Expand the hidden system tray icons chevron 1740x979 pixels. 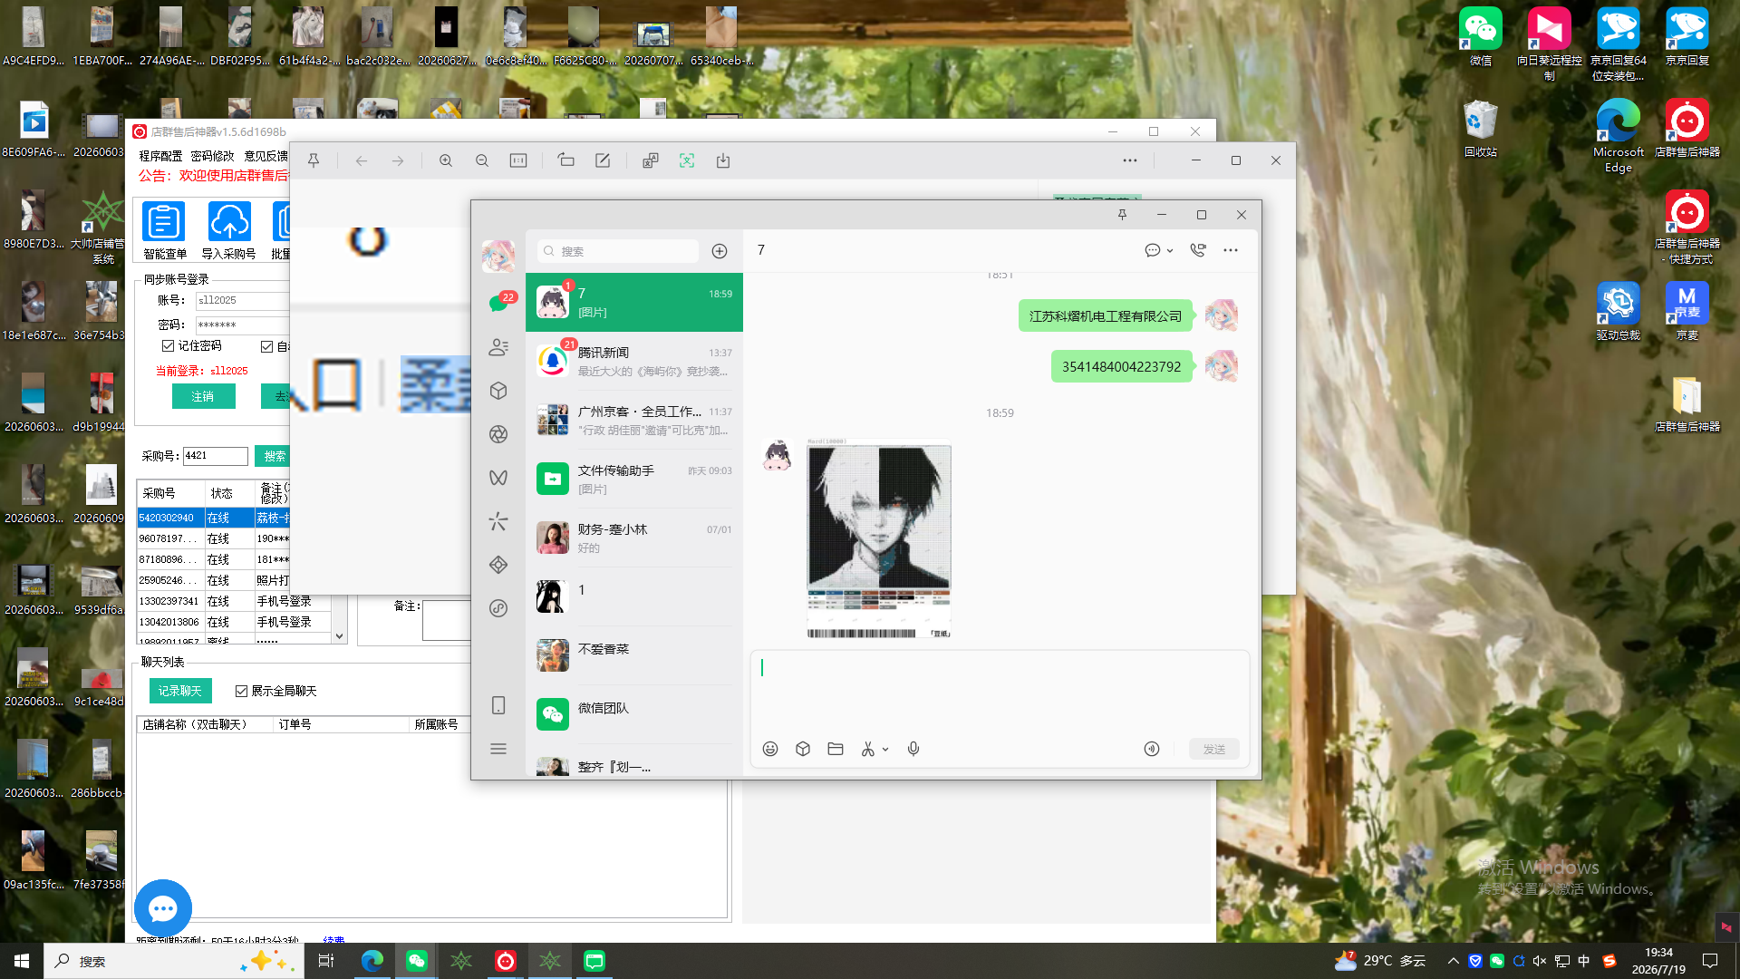point(1454,961)
